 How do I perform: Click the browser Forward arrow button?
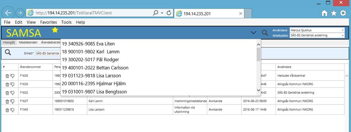click(20, 13)
